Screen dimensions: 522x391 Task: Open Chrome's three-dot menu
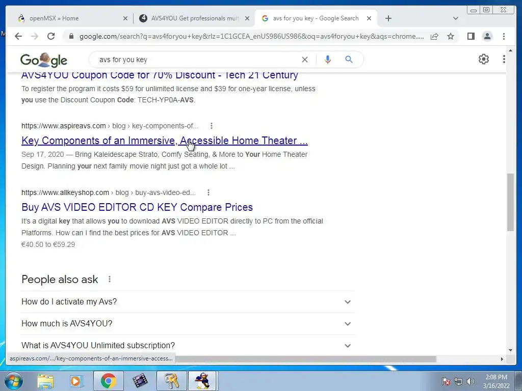point(504,36)
